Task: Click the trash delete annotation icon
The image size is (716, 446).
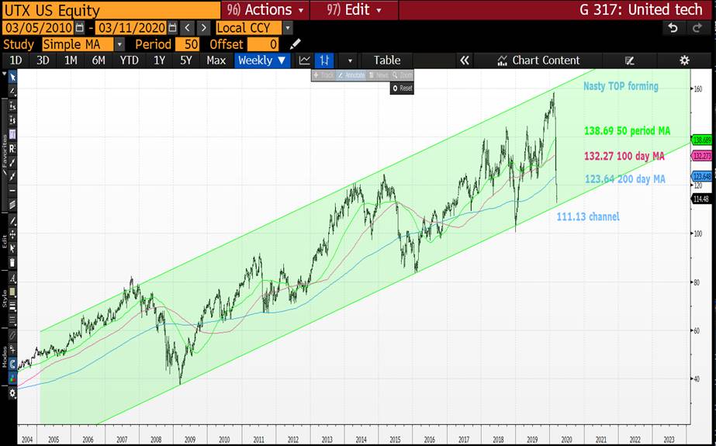Action: coord(12,263)
